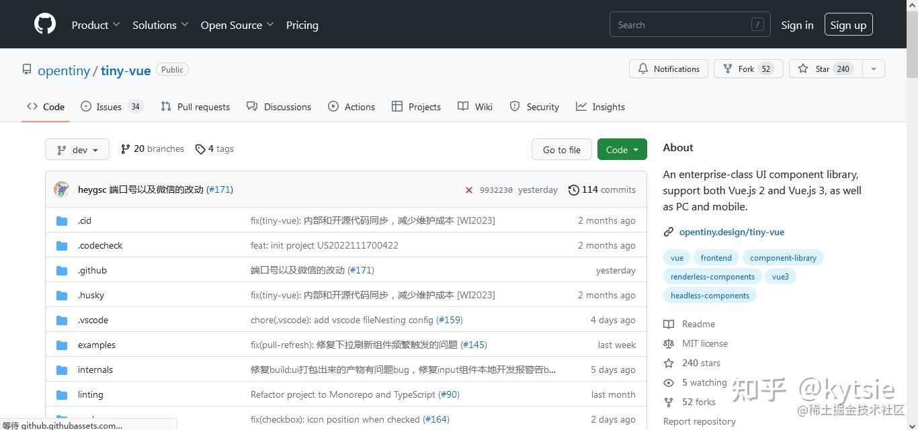Viewport: 918px width, 430px height.
Task: Click the Sign up button
Action: (847, 24)
